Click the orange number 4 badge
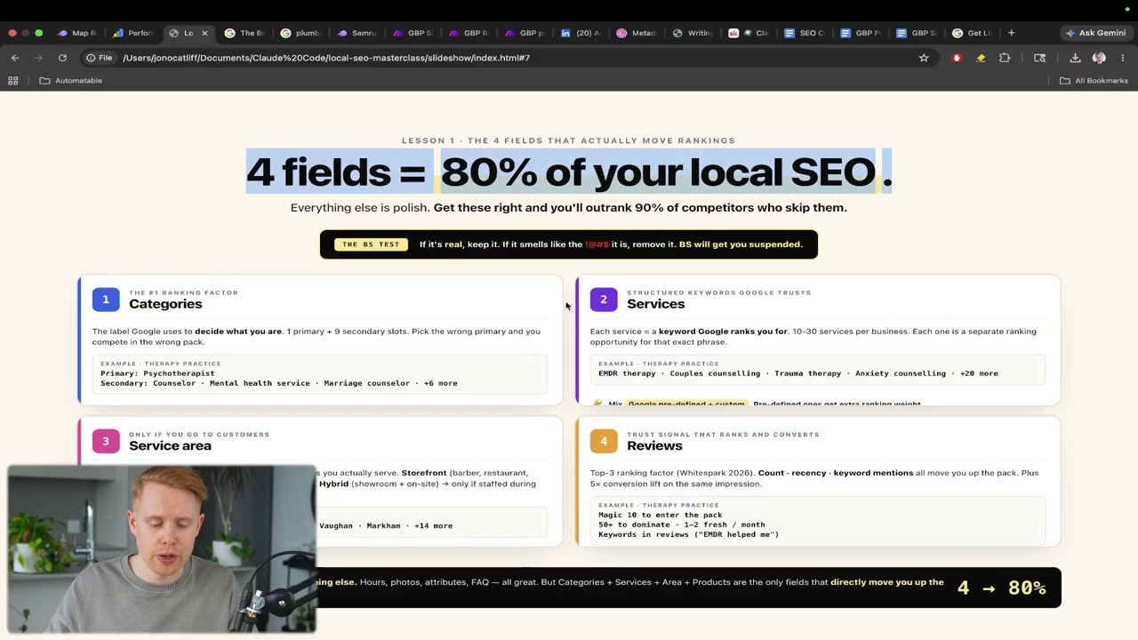 604,442
